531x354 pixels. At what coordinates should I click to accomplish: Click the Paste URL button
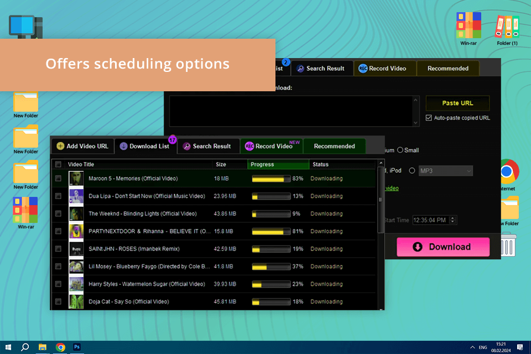pyautogui.click(x=457, y=103)
